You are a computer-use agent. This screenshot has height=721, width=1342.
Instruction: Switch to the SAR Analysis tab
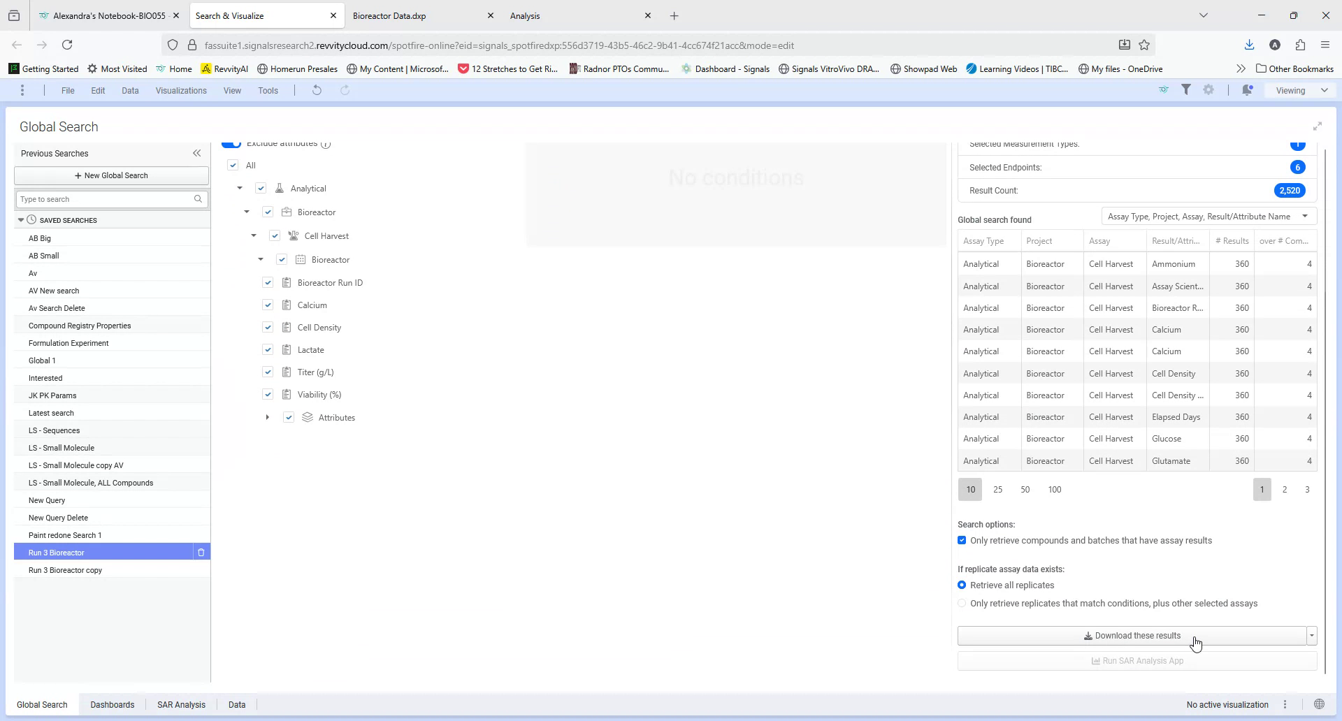181,704
